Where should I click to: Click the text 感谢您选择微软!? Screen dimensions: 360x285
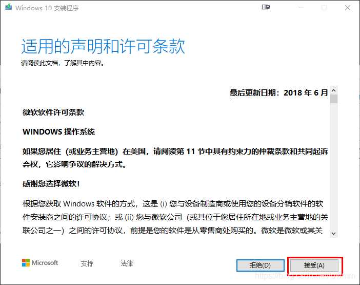point(51,183)
